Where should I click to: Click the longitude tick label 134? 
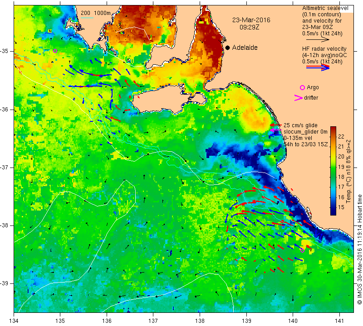tap(14, 321)
